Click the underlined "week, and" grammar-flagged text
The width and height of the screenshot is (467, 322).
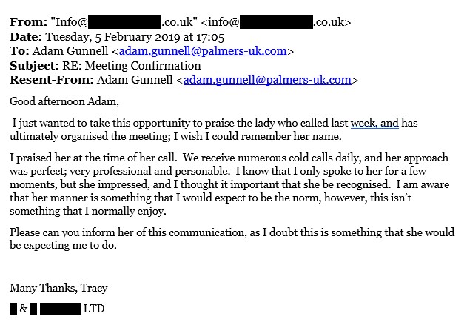[374, 123]
